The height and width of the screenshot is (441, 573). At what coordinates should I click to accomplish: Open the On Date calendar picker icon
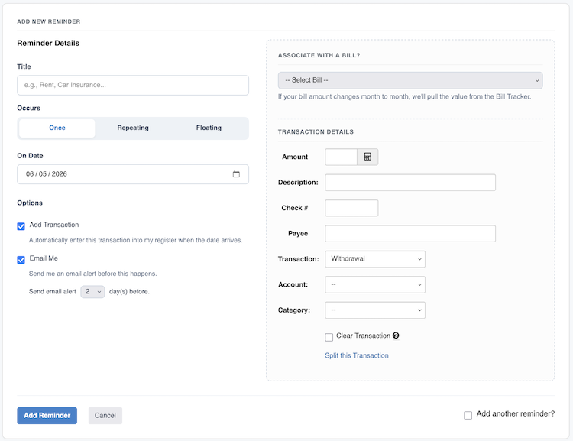(x=236, y=174)
